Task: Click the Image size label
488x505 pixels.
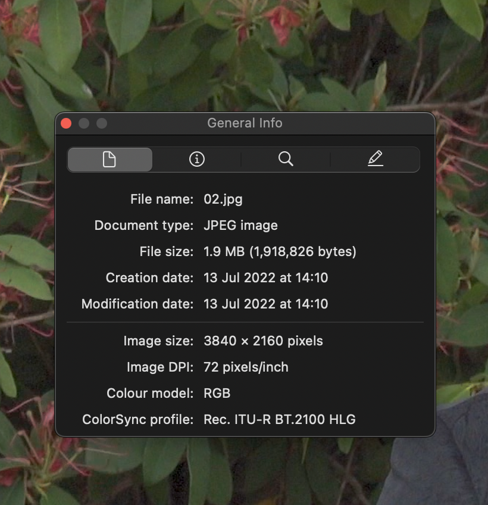Action: (158, 341)
